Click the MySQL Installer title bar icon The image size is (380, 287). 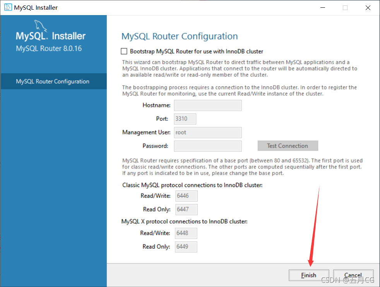(x=8, y=7)
